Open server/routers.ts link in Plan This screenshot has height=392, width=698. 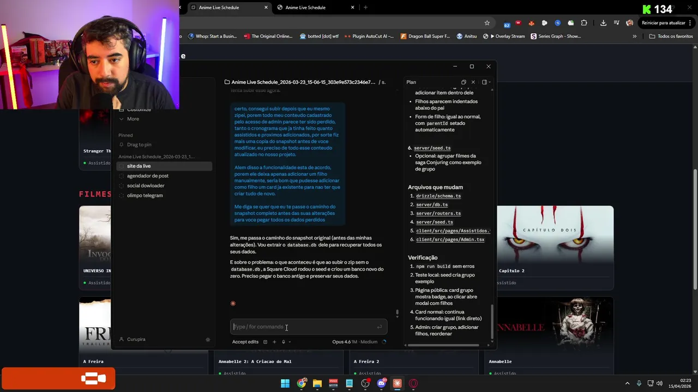(438, 213)
